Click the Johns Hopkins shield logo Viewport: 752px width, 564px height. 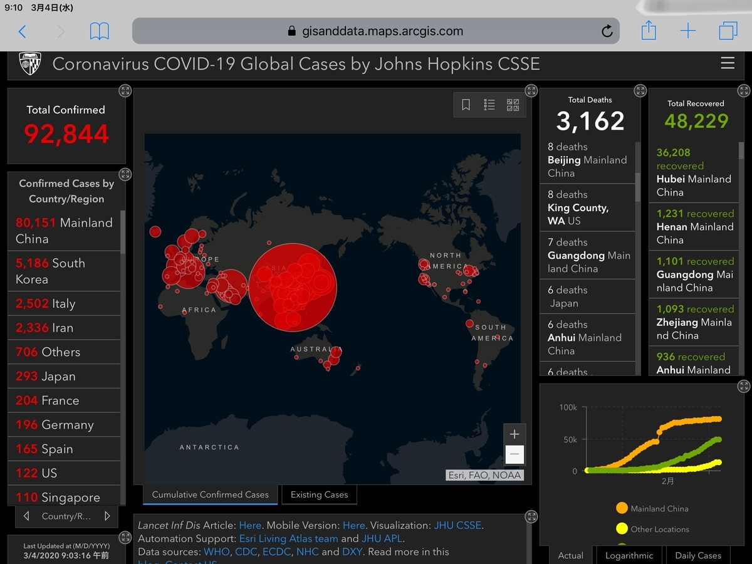30,63
